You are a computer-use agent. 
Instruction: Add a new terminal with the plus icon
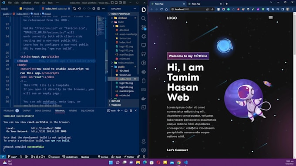click(x=119, y=111)
